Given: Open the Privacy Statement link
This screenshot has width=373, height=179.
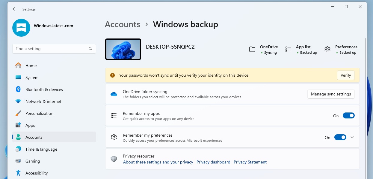Looking at the screenshot, I should [250, 162].
